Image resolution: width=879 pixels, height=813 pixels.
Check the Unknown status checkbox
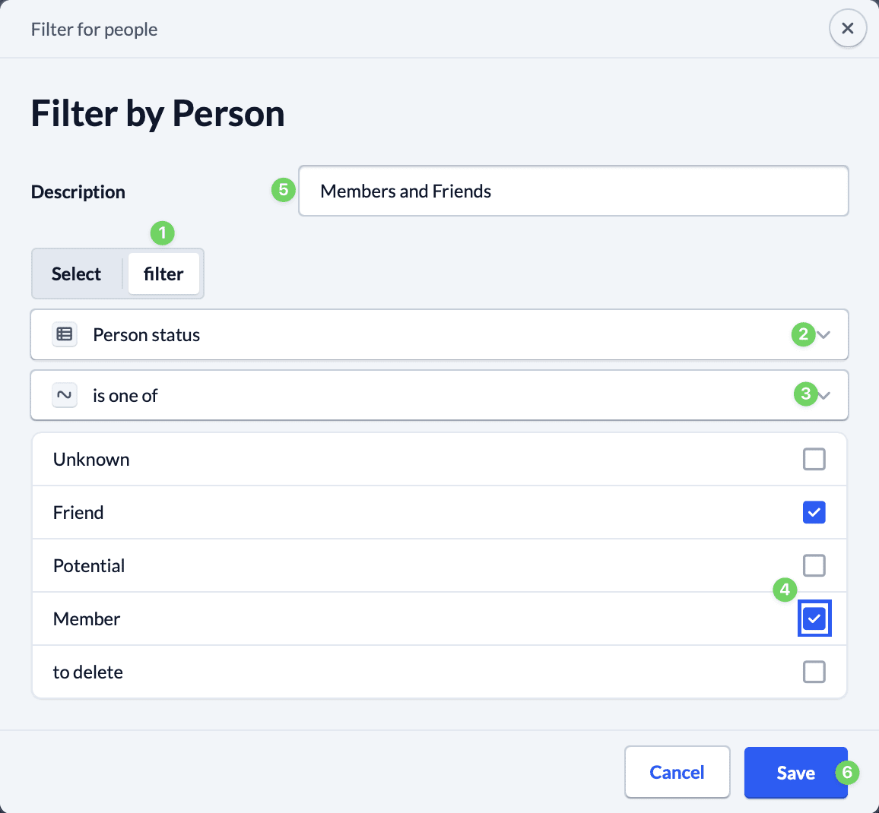coord(814,459)
